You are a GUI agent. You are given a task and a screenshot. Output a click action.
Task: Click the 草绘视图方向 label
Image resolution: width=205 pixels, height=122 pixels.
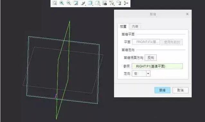(x=133, y=58)
